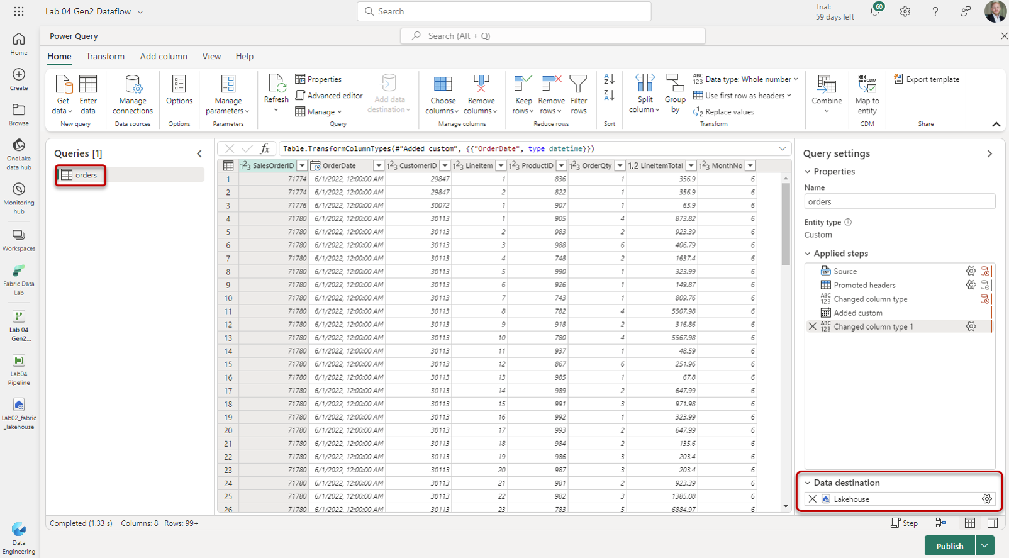Open settings gear for Source step

(x=971, y=271)
